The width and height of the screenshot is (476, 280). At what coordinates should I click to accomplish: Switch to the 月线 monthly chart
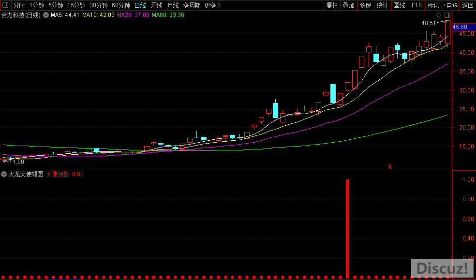173,5
